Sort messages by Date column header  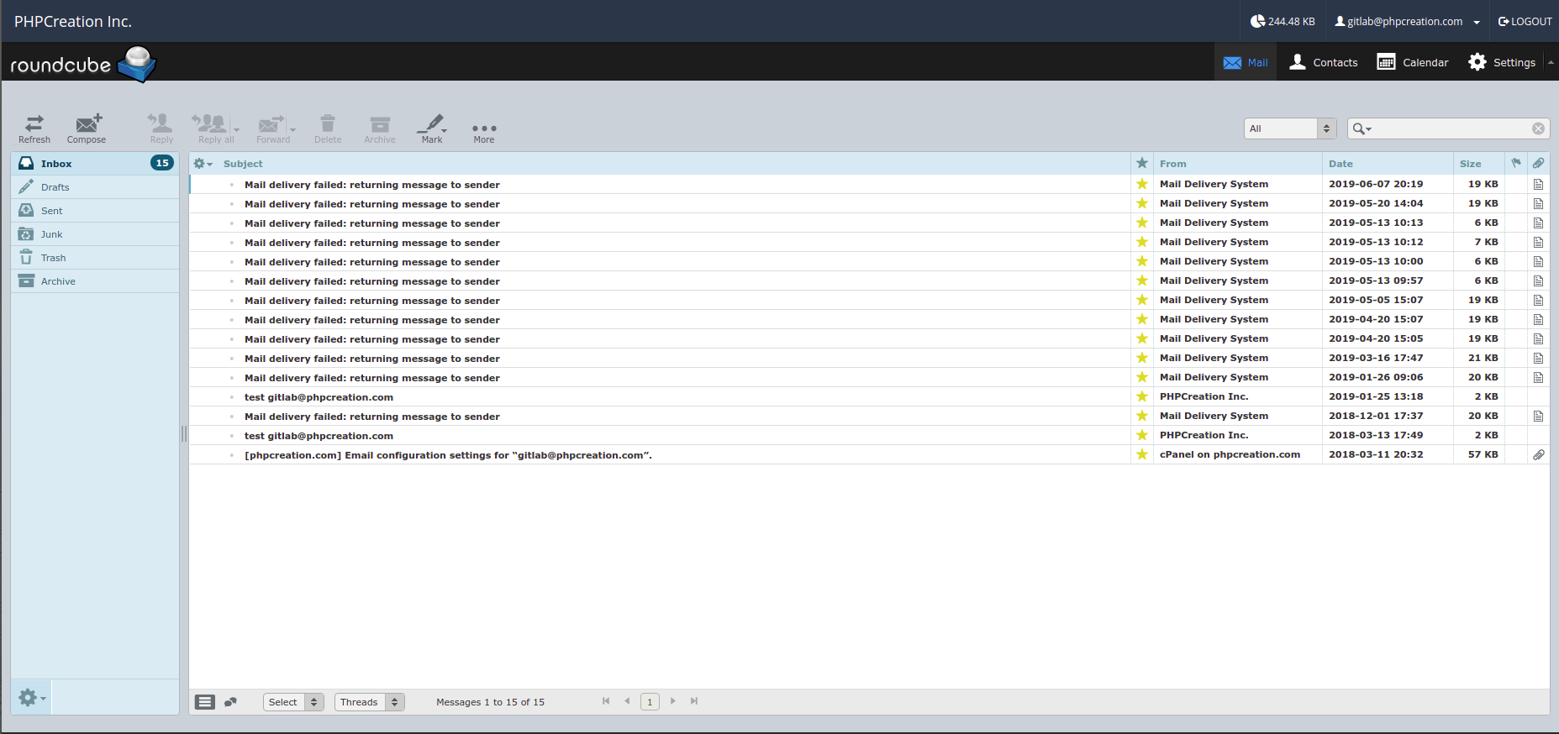[1340, 164]
